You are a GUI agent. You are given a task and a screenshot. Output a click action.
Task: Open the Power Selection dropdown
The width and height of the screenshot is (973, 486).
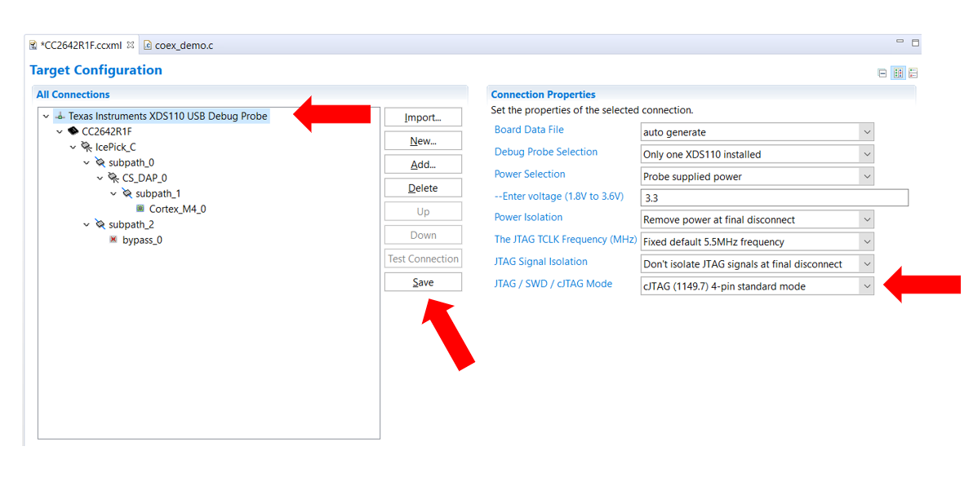click(x=867, y=175)
